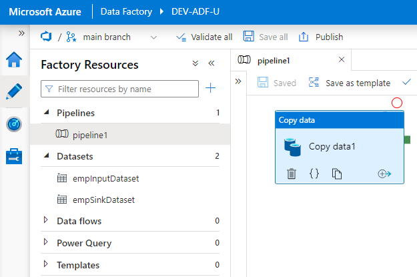The image size is (417, 277).
Task: Click the Save as template icon
Action: [314, 82]
